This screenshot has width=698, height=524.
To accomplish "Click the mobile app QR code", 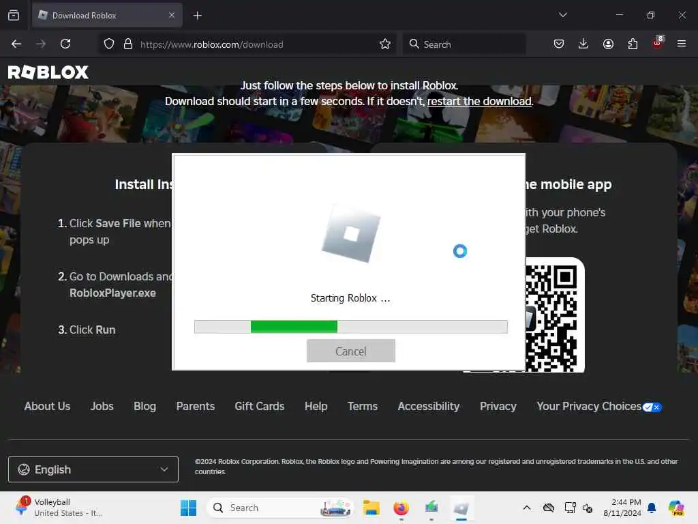I will [x=554, y=317].
